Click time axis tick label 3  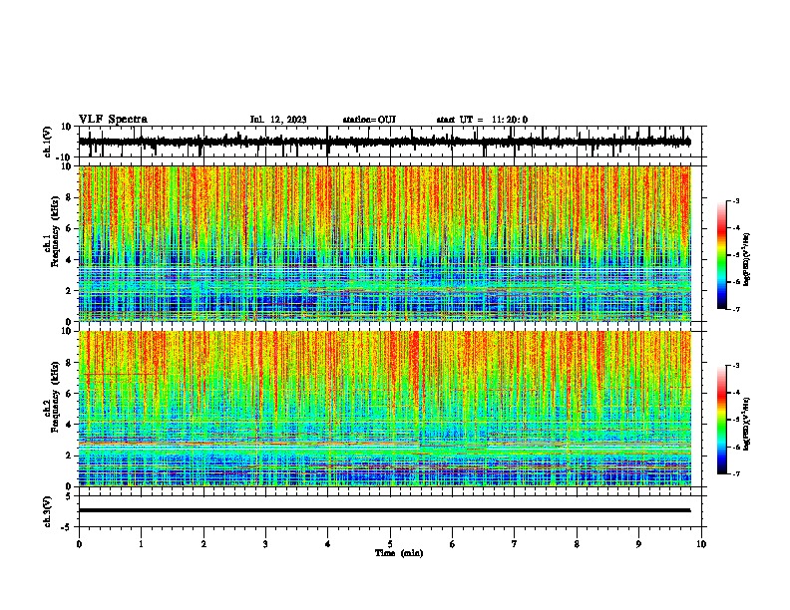(265, 544)
